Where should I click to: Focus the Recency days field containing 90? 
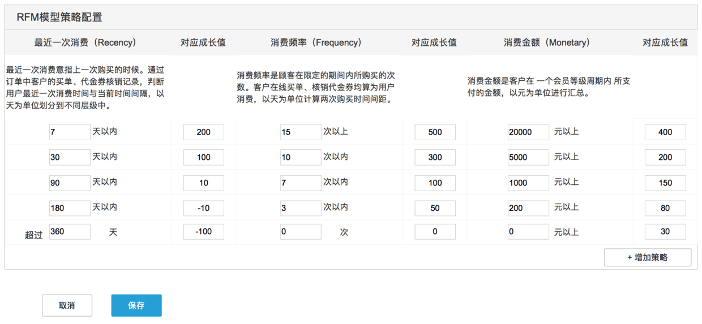coord(70,183)
